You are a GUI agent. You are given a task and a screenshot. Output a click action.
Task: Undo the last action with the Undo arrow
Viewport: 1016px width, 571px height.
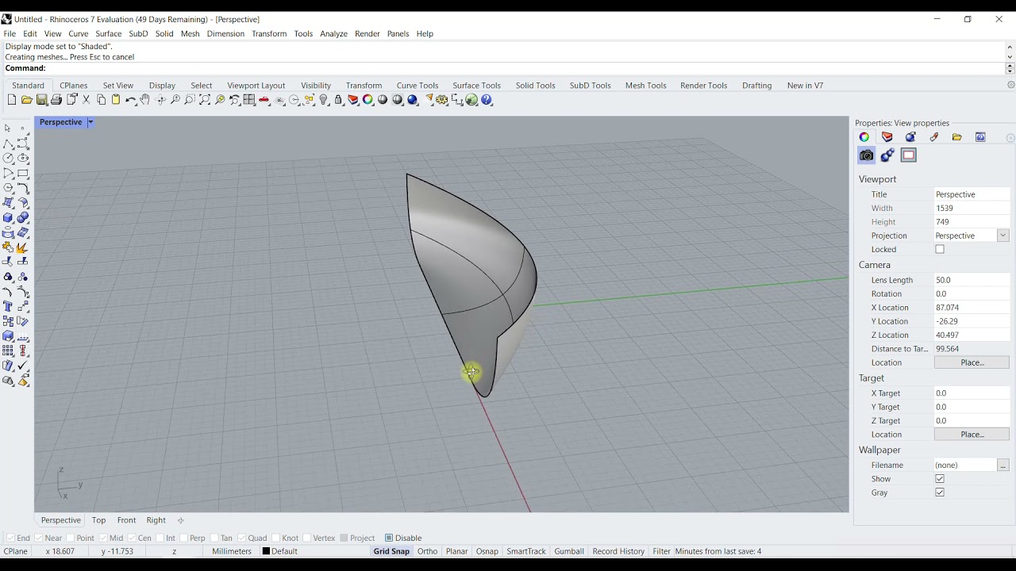(131, 100)
